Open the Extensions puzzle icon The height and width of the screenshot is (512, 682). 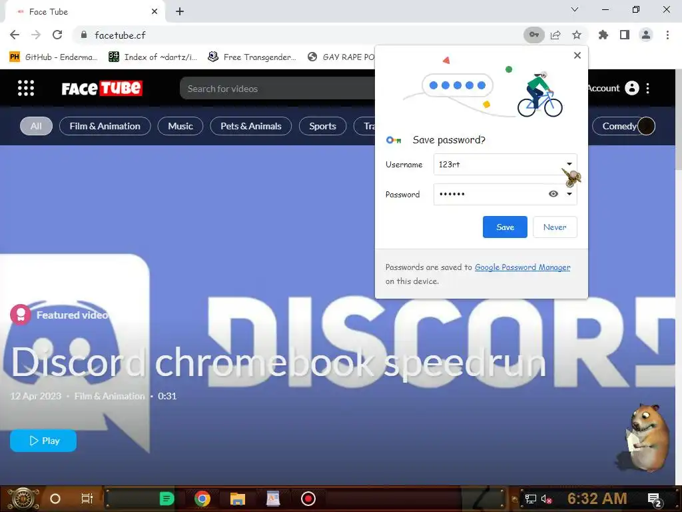[x=603, y=35]
